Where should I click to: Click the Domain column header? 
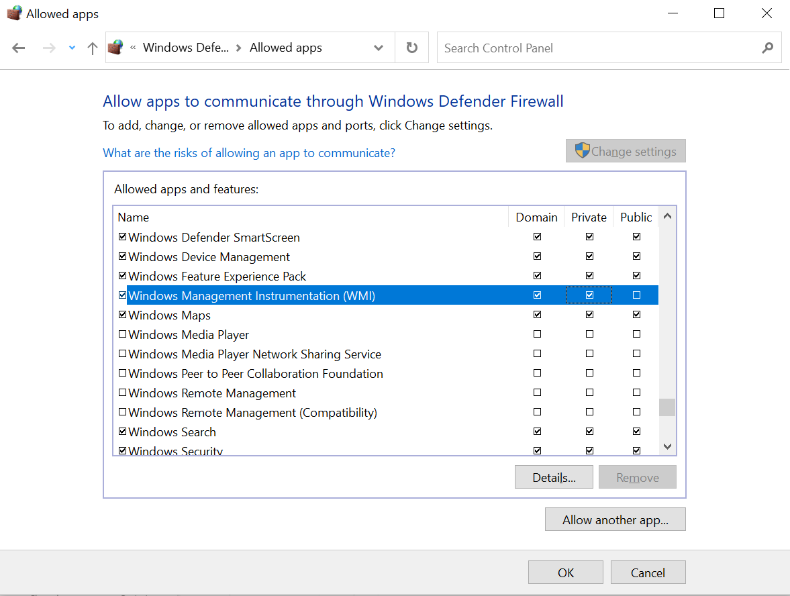tap(536, 217)
